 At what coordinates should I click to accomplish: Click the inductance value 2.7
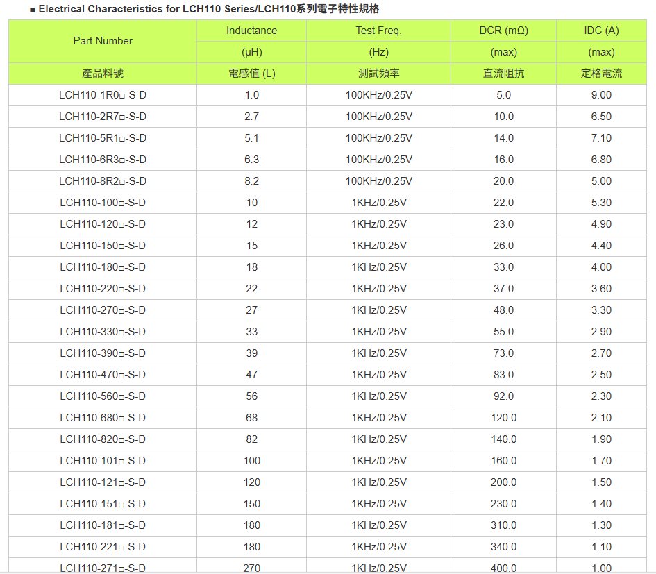[251, 117]
